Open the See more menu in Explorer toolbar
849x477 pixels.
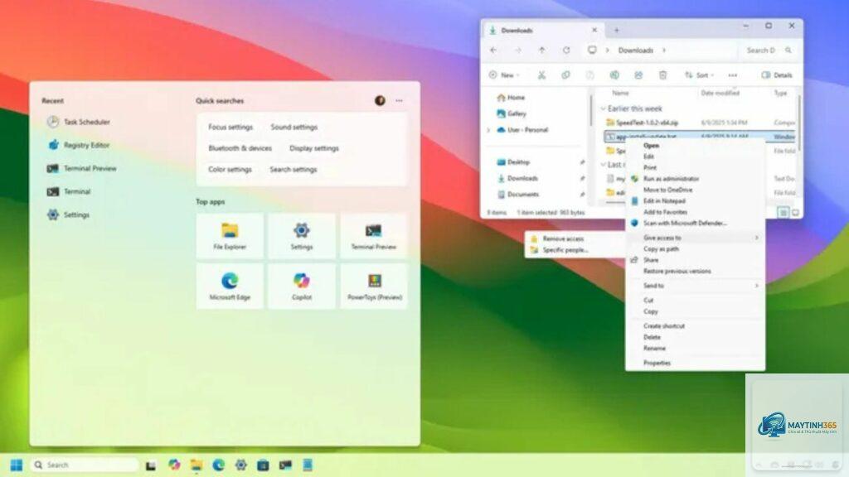point(733,75)
